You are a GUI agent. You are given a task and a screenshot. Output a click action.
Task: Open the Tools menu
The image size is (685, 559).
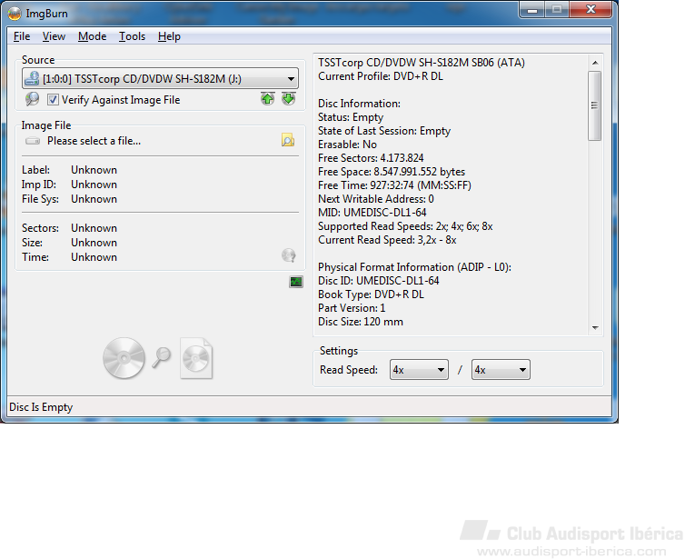point(132,36)
